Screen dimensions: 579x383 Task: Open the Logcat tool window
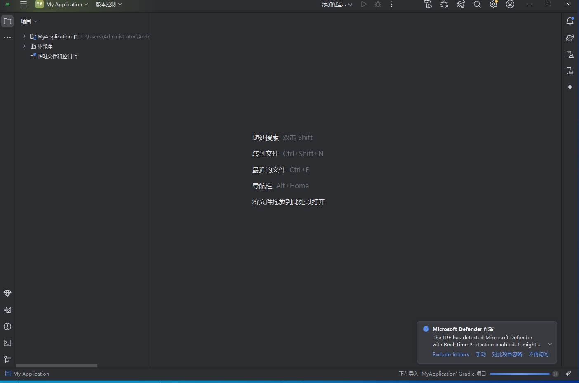click(x=7, y=310)
